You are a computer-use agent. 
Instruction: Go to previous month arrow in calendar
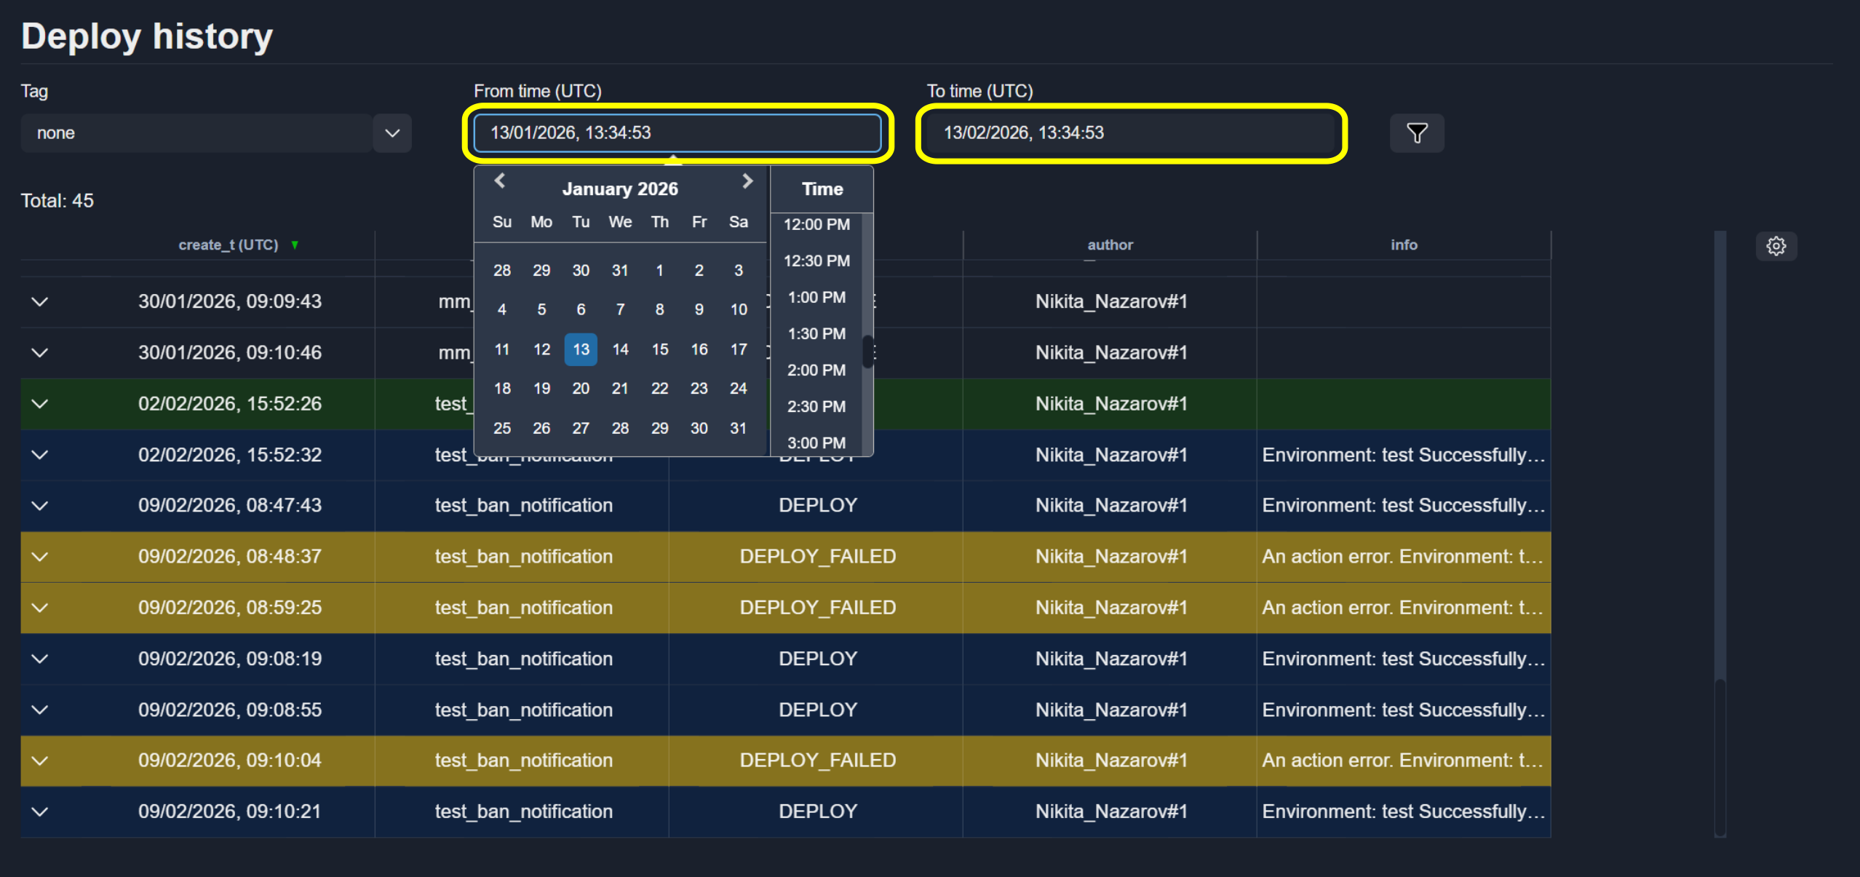[500, 180]
